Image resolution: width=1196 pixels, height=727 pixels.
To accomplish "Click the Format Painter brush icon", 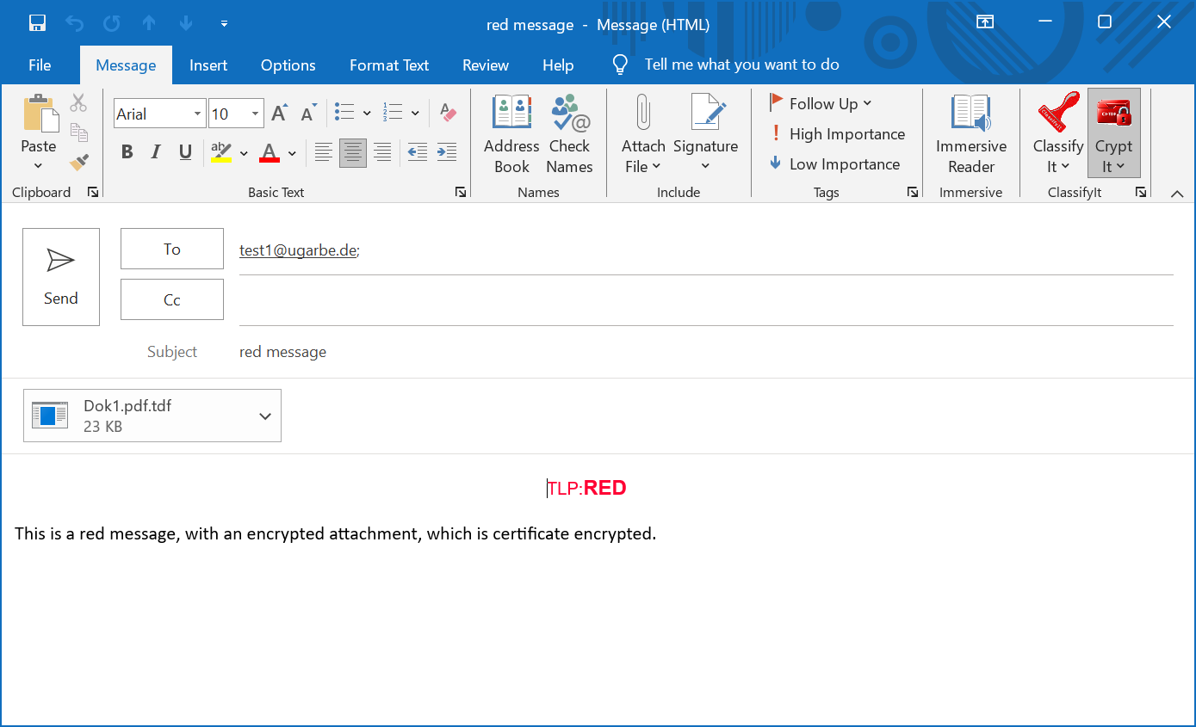I will coord(79,162).
